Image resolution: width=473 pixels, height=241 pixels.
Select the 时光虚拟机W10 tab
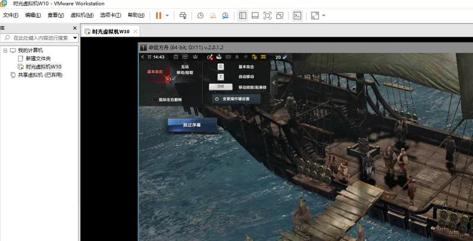[111, 31]
